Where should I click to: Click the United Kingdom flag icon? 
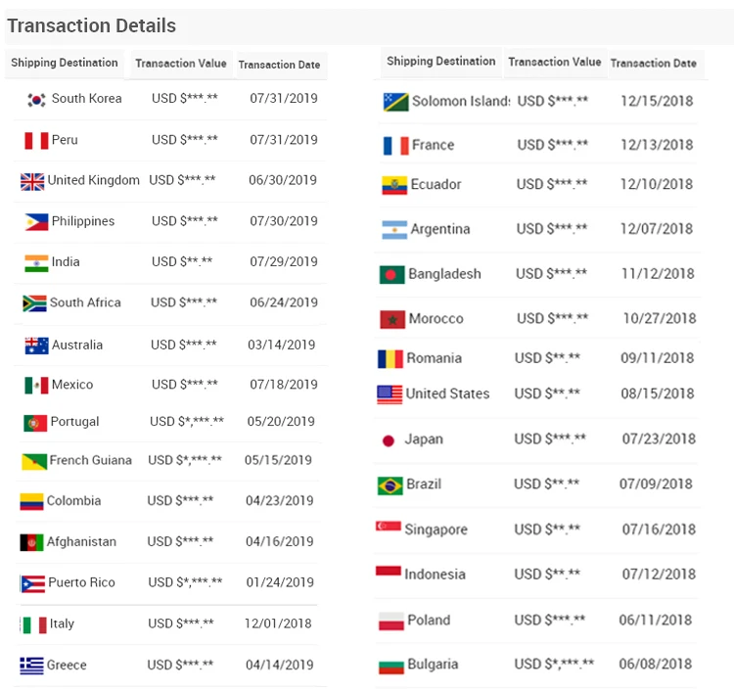[x=32, y=181]
